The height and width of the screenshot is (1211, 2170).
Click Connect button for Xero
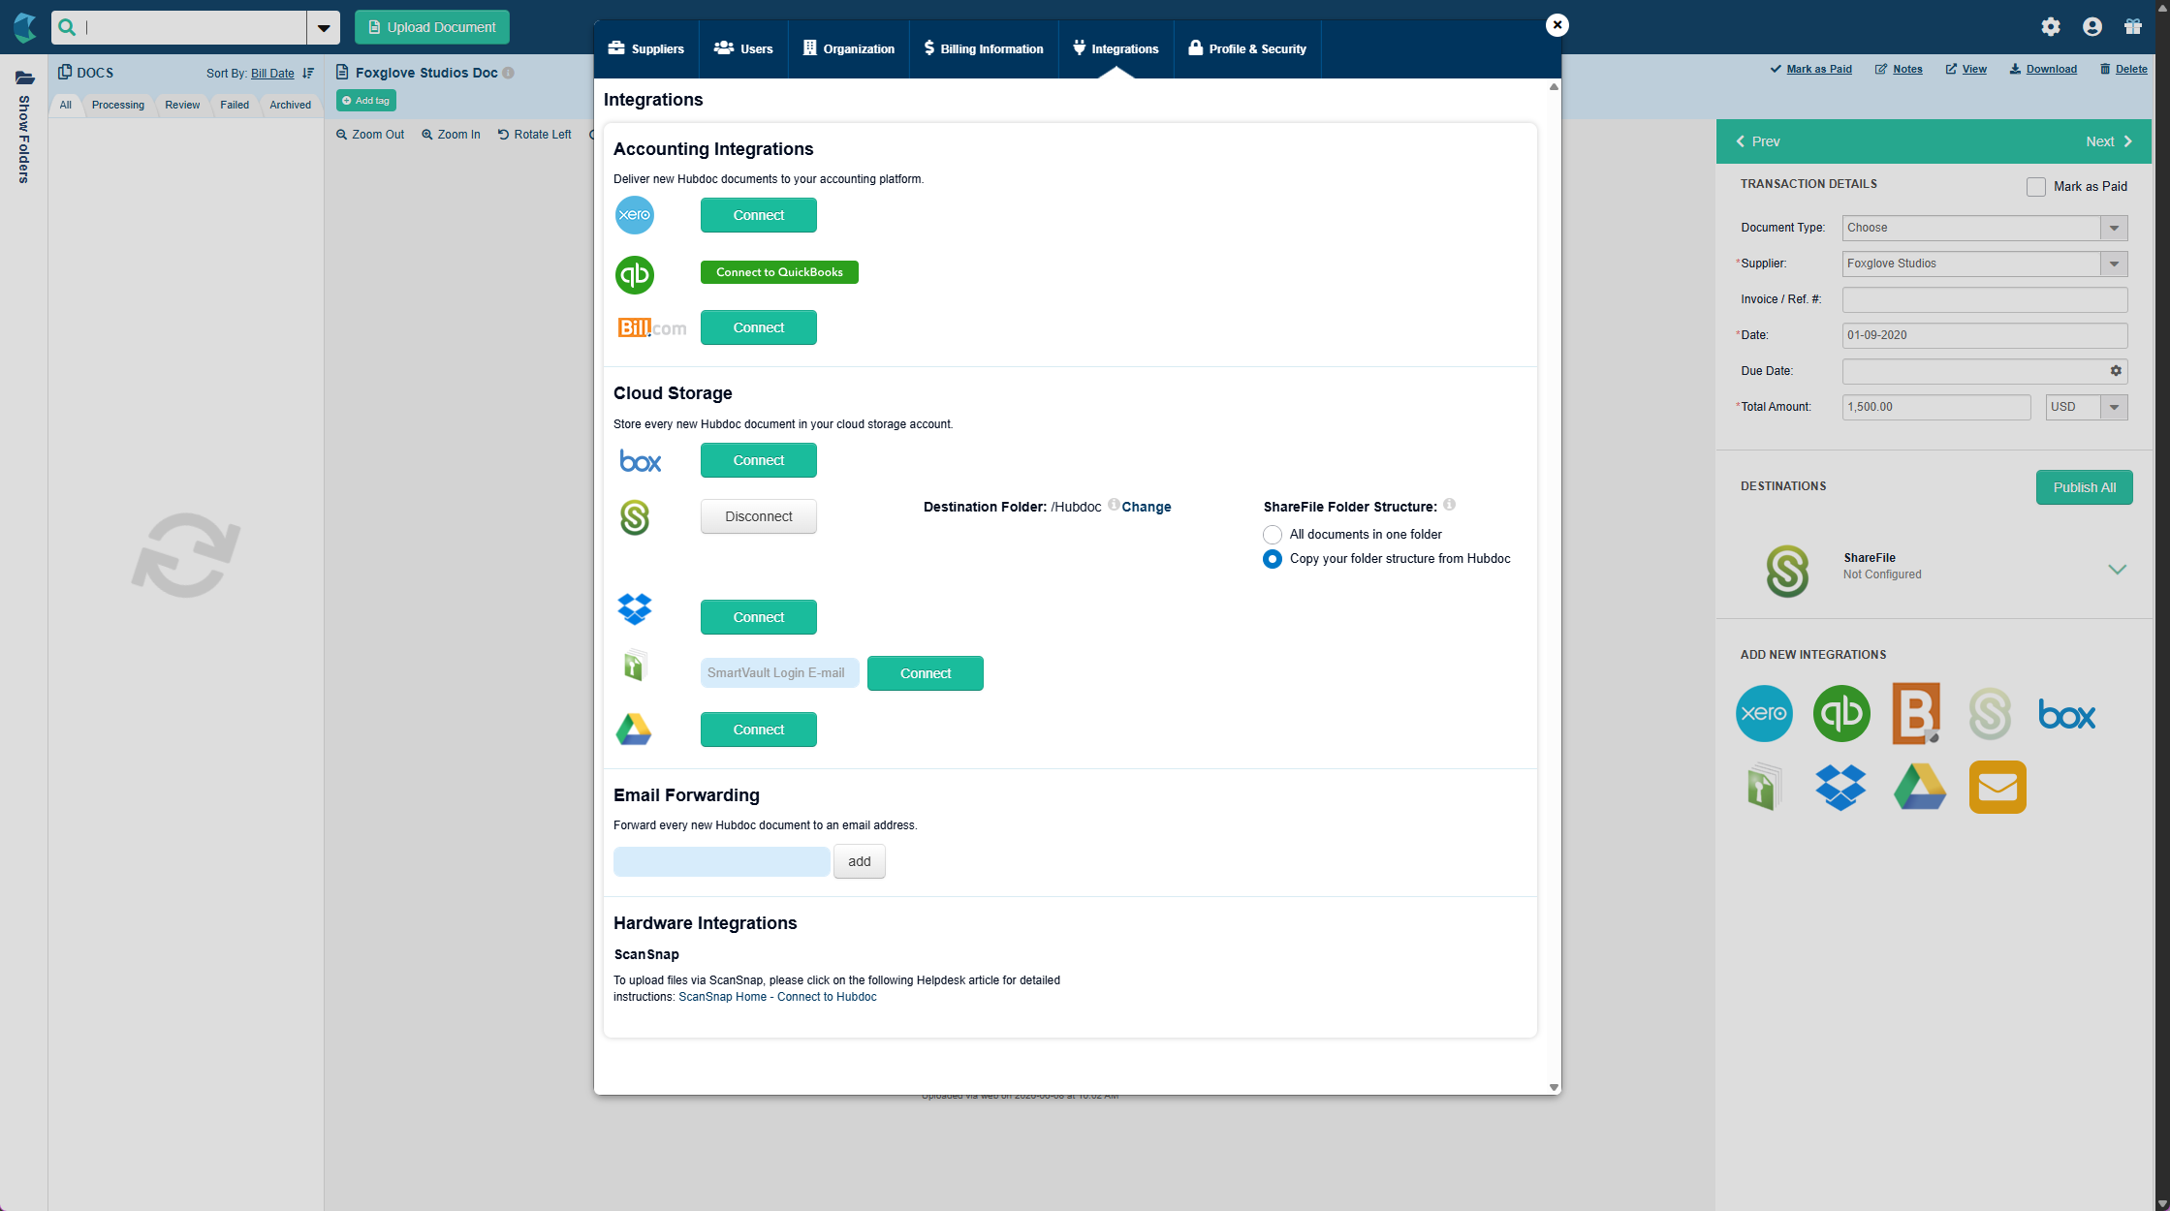tap(759, 215)
